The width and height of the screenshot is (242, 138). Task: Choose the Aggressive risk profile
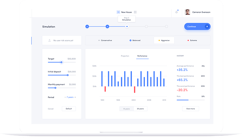point(164,40)
